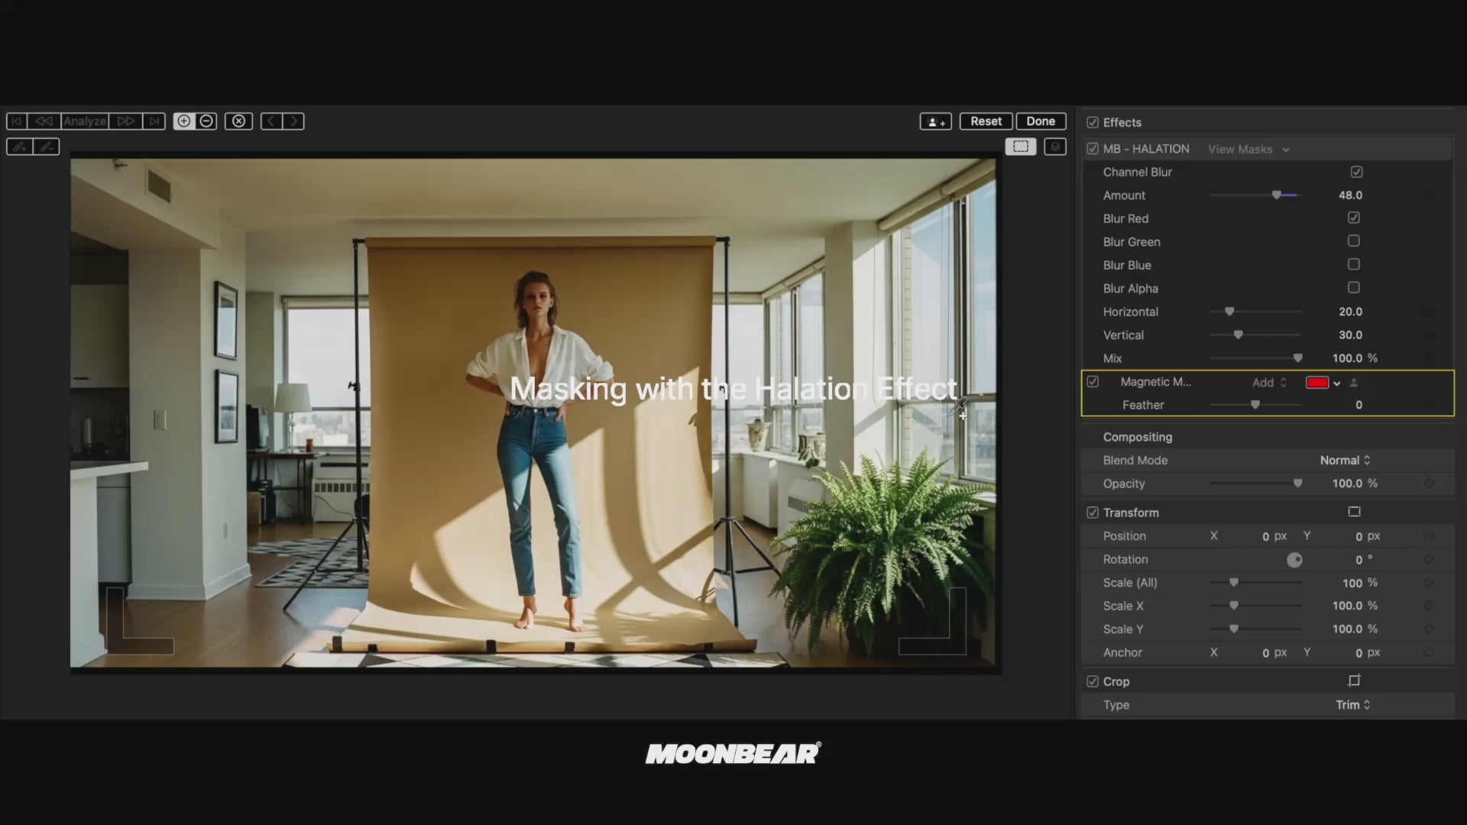The width and height of the screenshot is (1467, 825).
Task: Enable the Blur Green checkbox
Action: (x=1353, y=241)
